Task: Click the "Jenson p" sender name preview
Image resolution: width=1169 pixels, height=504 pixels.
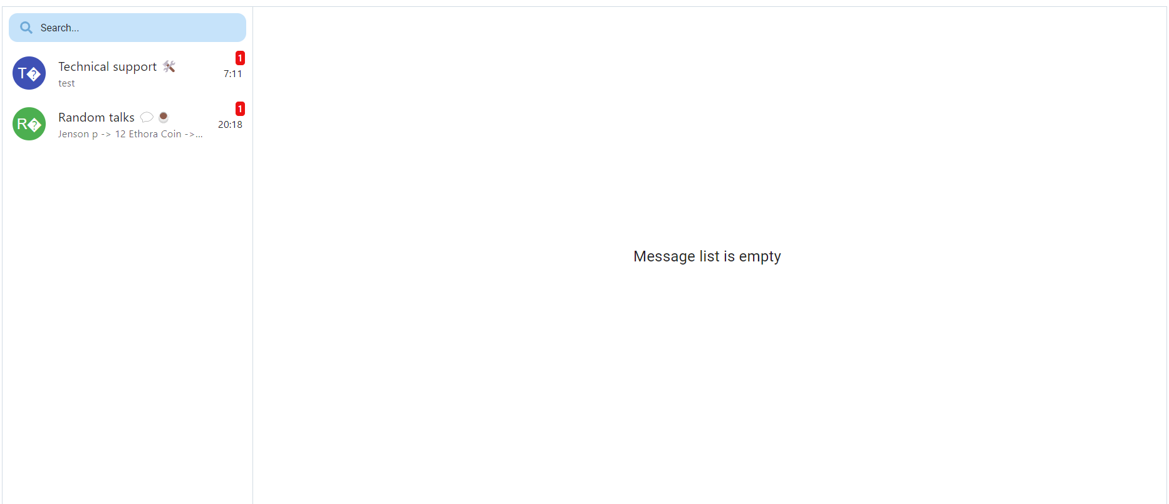Action: [x=78, y=134]
